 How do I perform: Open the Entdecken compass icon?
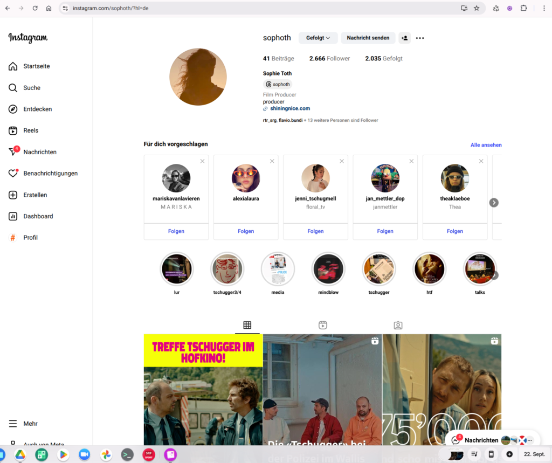13,109
